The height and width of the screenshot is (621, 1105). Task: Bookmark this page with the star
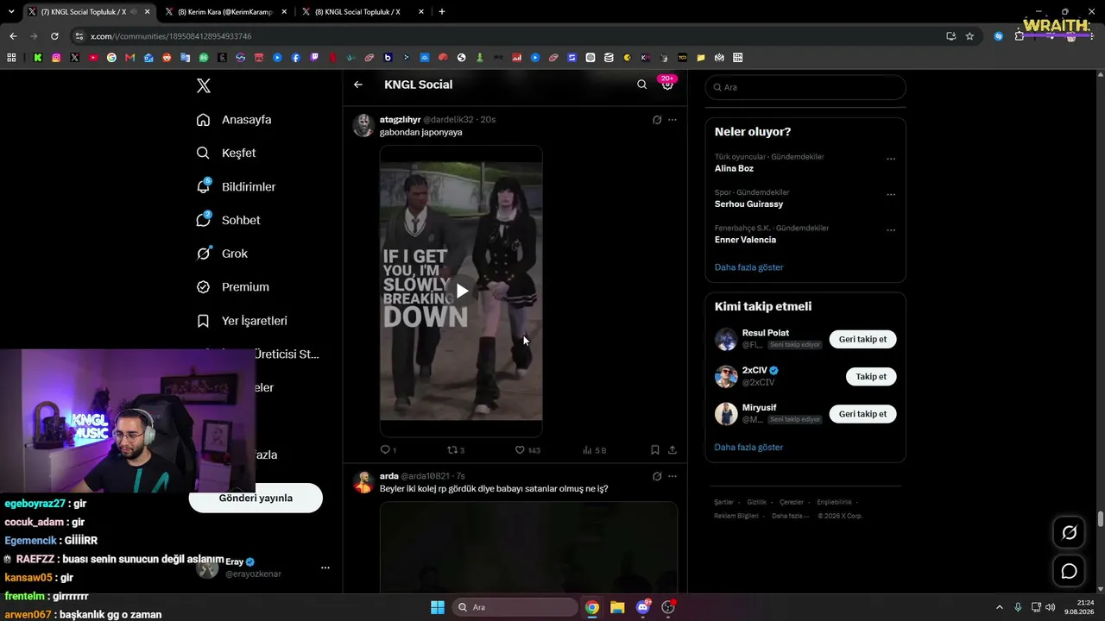point(969,36)
